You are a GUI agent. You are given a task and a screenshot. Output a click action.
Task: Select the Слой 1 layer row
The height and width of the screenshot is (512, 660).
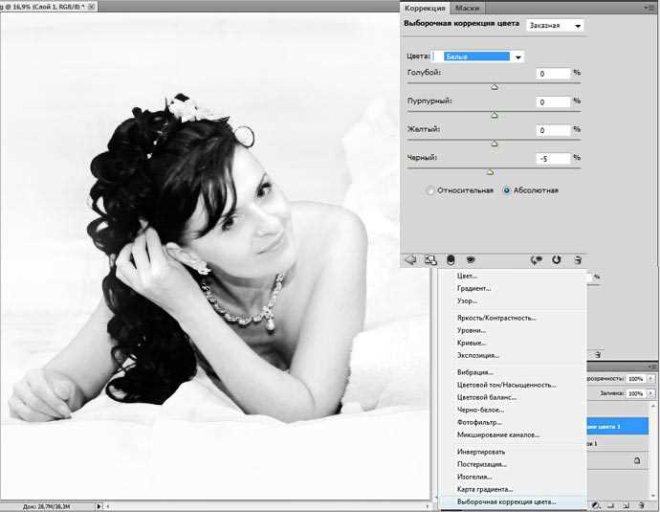pyautogui.click(x=617, y=443)
